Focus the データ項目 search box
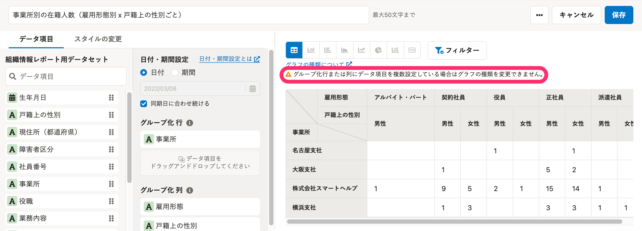Image resolution: width=642 pixels, height=231 pixels. [x=66, y=76]
